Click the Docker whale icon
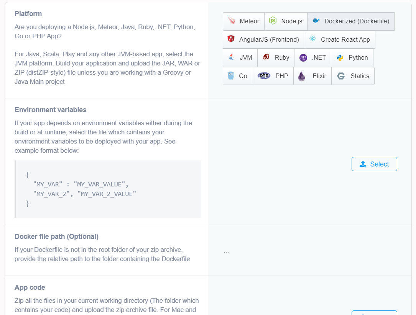This screenshot has width=416, height=315. 316,20
